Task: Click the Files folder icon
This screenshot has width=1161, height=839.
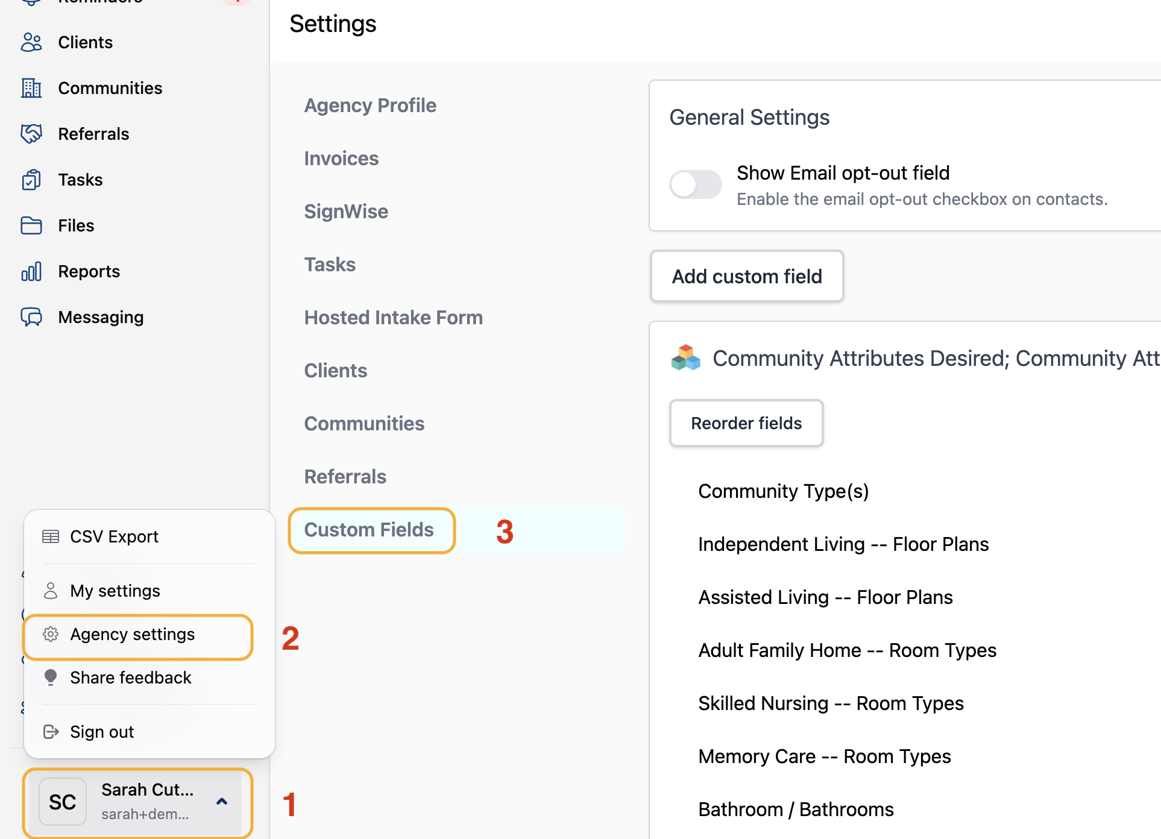Action: pyautogui.click(x=31, y=225)
